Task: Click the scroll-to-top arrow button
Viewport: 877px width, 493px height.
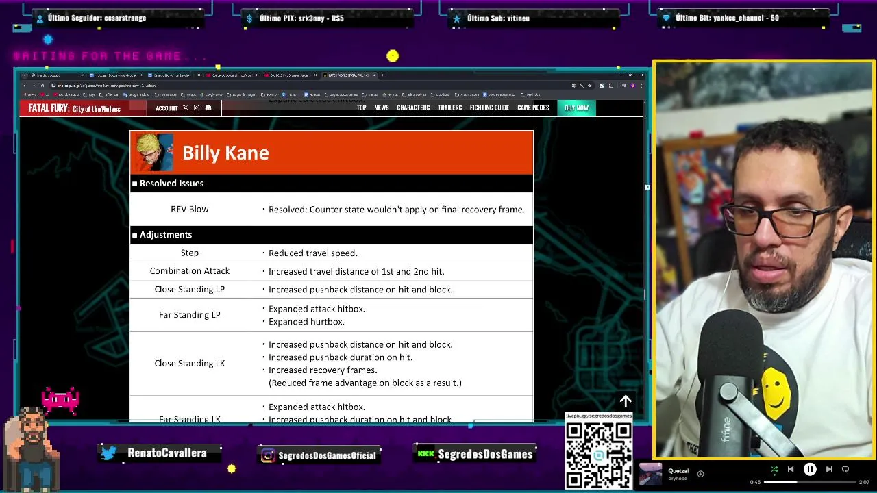Action: pyautogui.click(x=626, y=401)
